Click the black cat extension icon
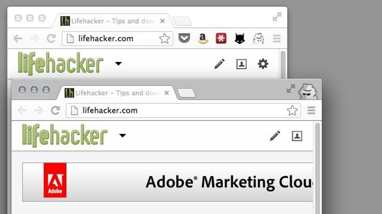The image size is (382, 214). coord(240,38)
